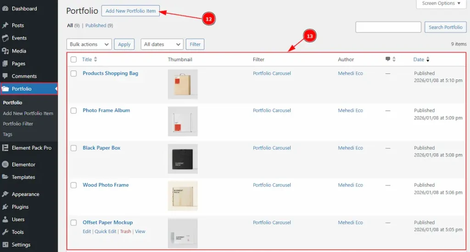This screenshot has width=470, height=252.
Task: Click the Dashboard icon in sidebar
Action: [5, 9]
